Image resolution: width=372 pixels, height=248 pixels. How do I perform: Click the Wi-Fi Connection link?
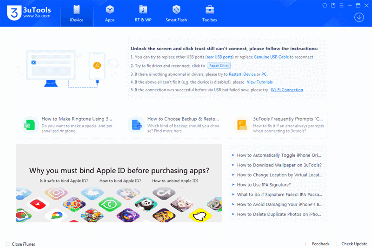point(286,90)
